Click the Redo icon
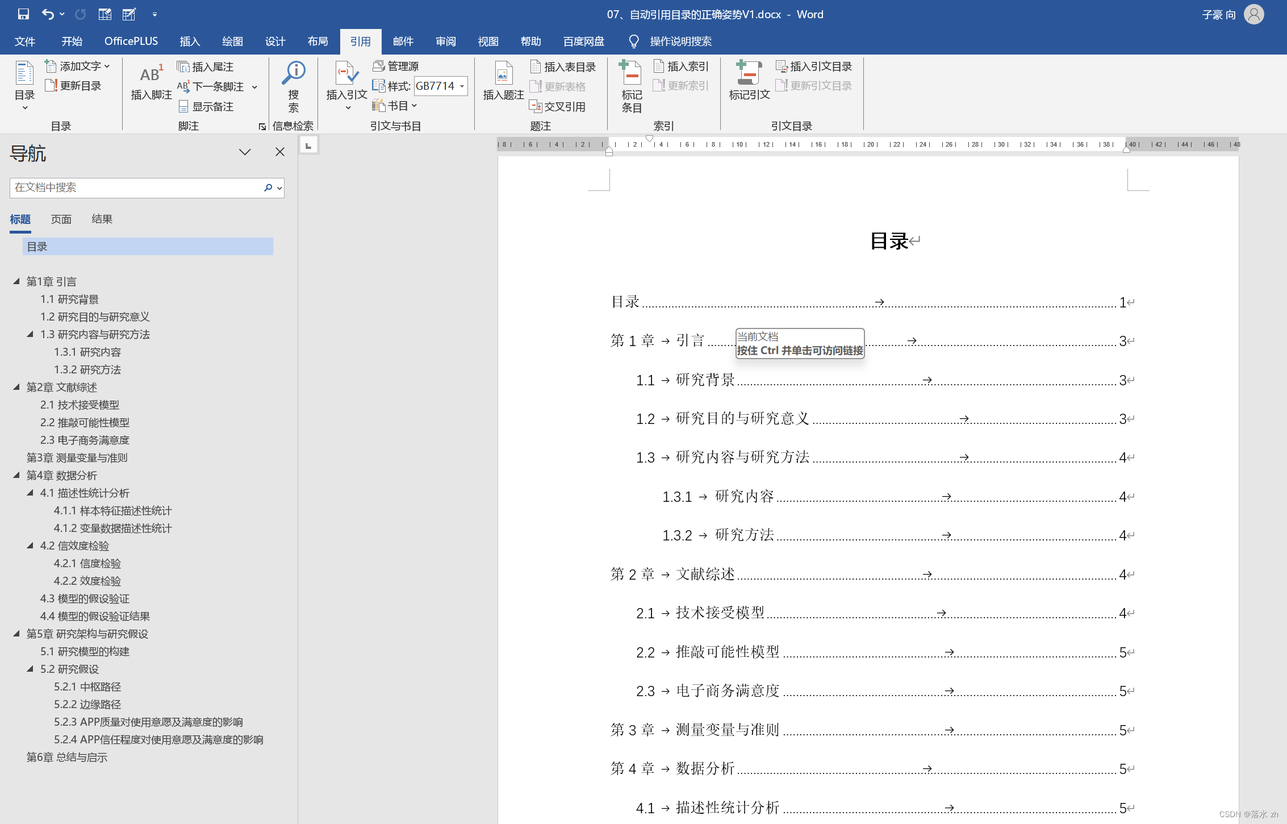 click(81, 14)
